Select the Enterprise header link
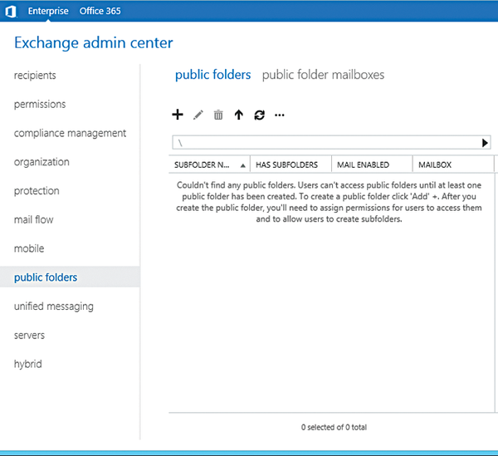Screen dimensions: 498x456 [48, 11]
